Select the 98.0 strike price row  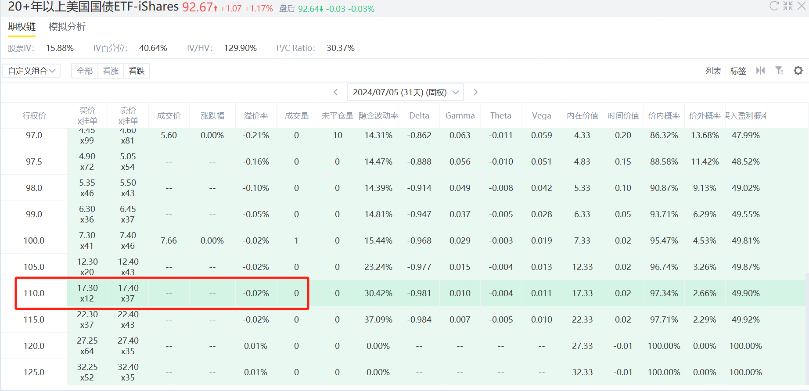404,188
